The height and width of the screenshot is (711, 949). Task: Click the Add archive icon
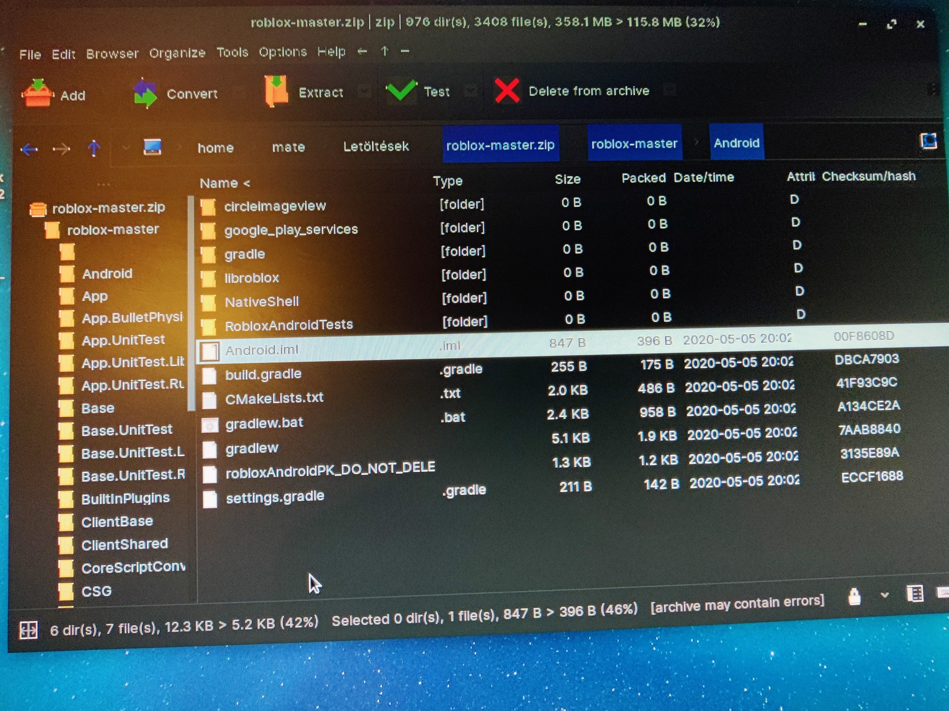37,93
